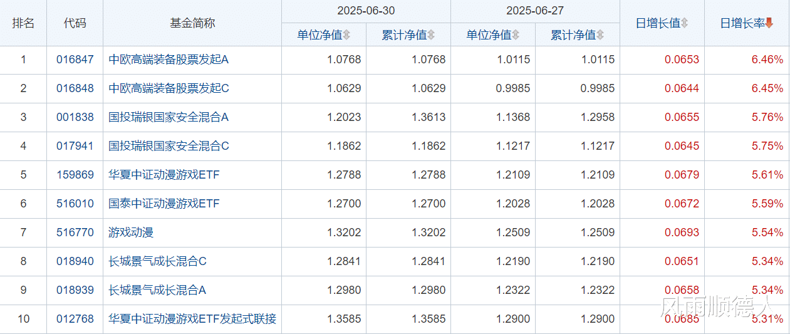Open fund code 001838
The width and height of the screenshot is (790, 334).
click(75, 117)
